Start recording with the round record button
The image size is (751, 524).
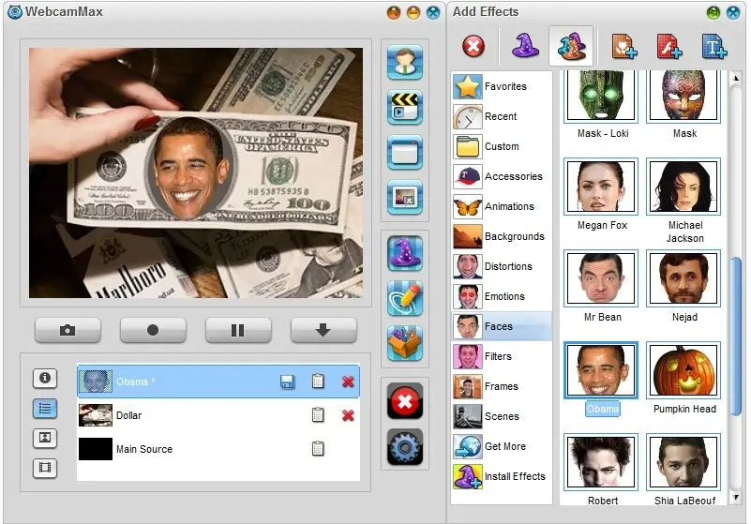click(153, 330)
